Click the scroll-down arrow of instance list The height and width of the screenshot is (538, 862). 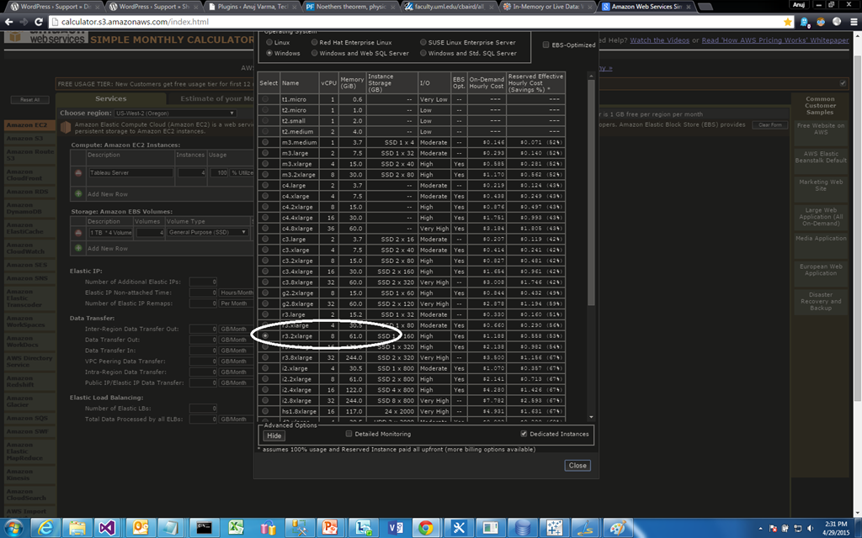(x=591, y=417)
